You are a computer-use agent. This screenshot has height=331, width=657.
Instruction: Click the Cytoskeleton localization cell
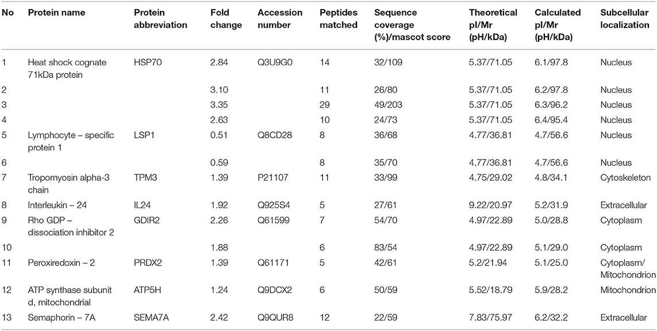point(625,178)
